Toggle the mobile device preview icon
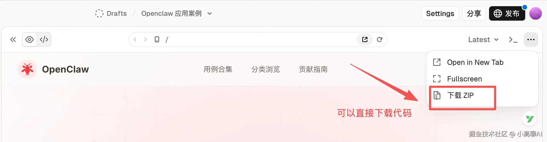Viewport: 547px width, 142px height. tap(157, 40)
